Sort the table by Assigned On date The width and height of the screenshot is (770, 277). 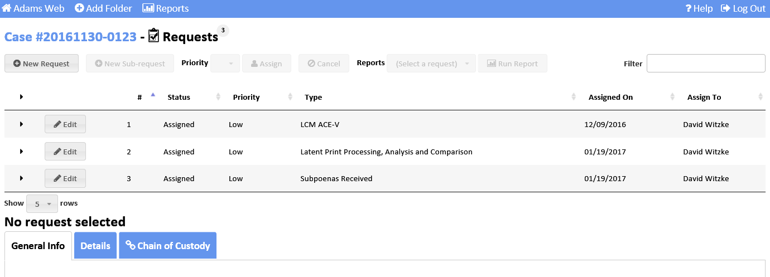pyautogui.click(x=610, y=97)
